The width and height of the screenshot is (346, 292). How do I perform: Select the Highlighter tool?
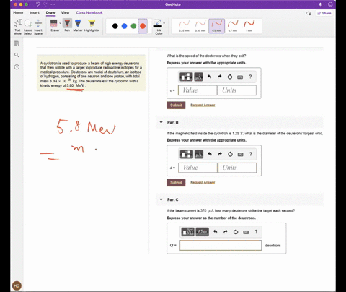[x=92, y=25]
